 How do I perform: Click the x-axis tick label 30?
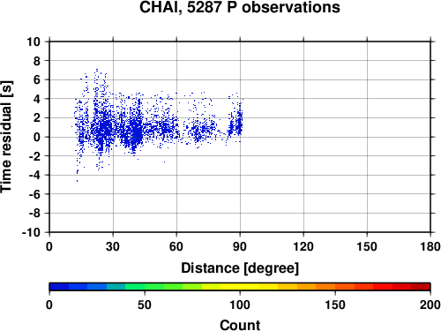pos(113,246)
